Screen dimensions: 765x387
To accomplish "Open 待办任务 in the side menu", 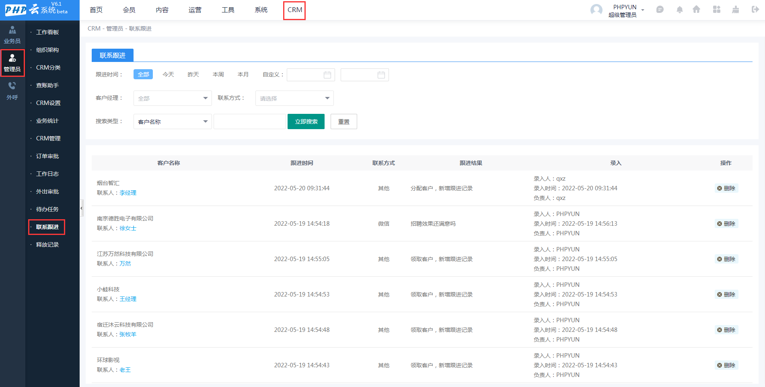I will click(x=47, y=209).
